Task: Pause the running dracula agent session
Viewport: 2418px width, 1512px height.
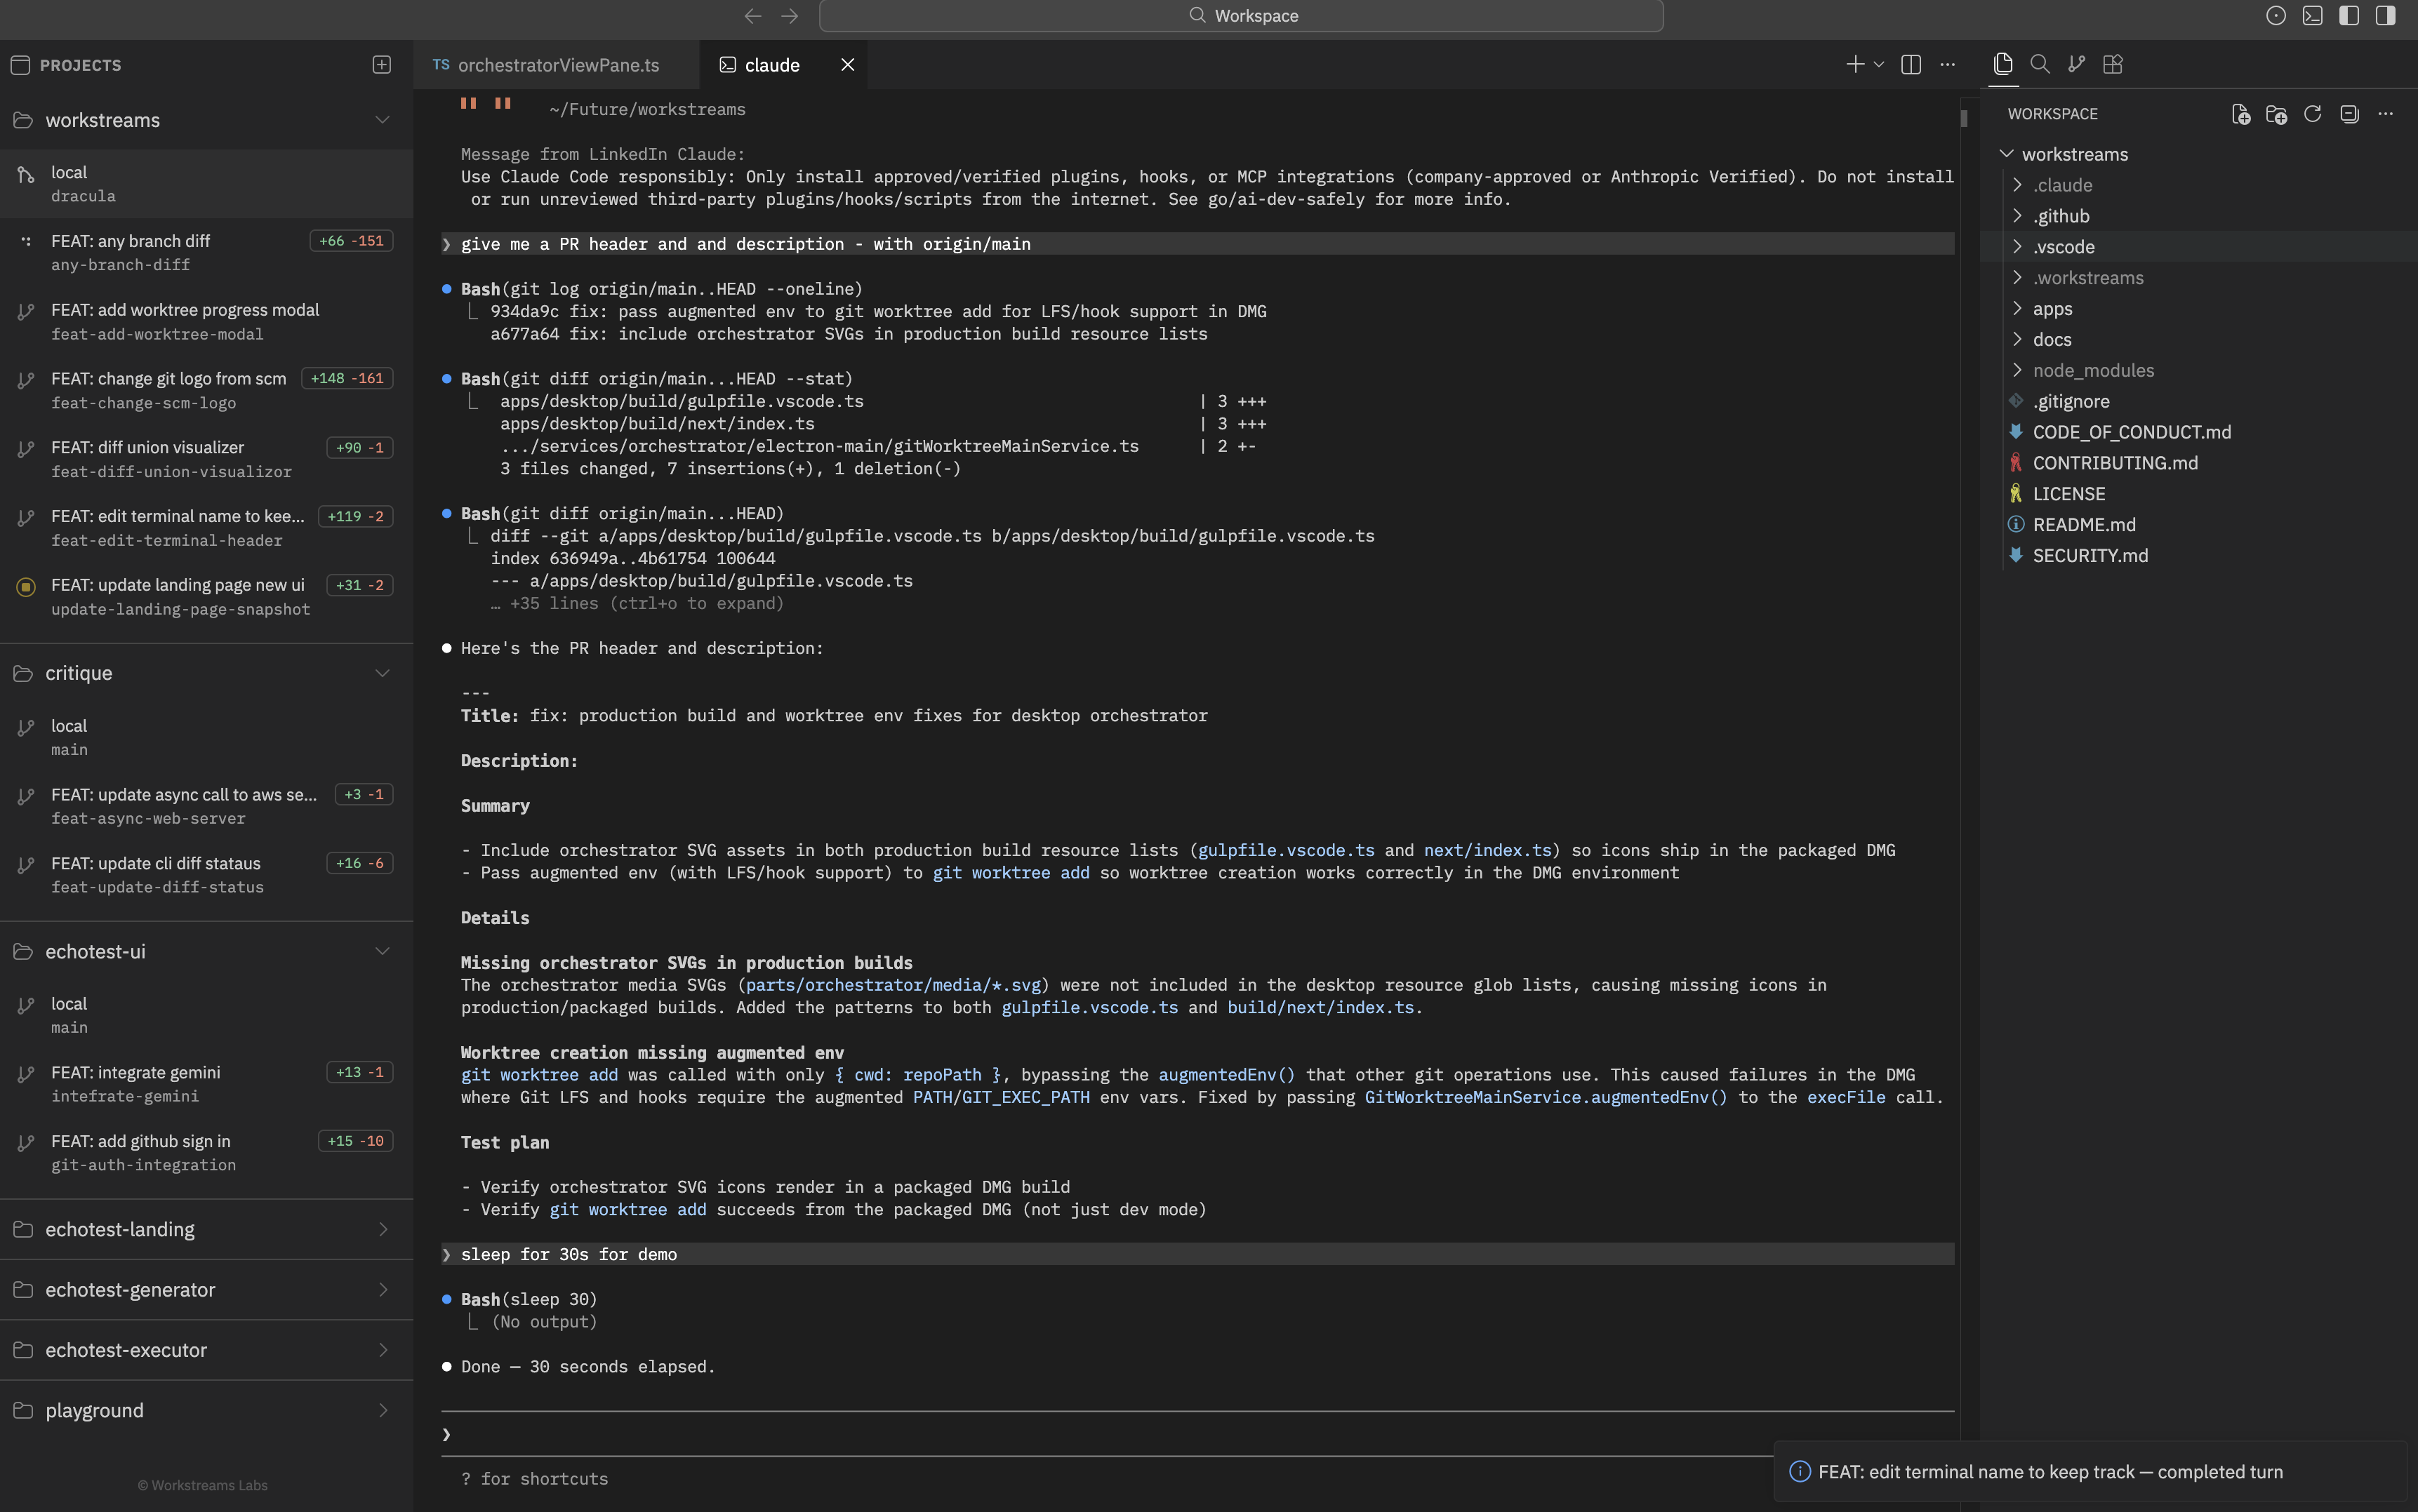Action: 469,103
